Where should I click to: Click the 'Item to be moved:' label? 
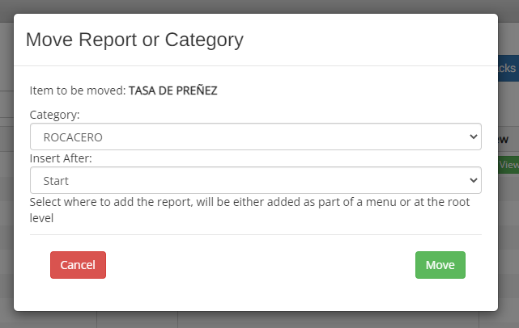(x=78, y=90)
